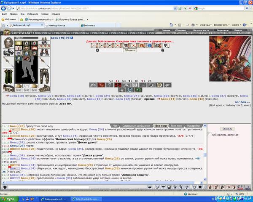Expand the Сервис dropdown in command bar
Screen dimensions: 253x202
236,25
